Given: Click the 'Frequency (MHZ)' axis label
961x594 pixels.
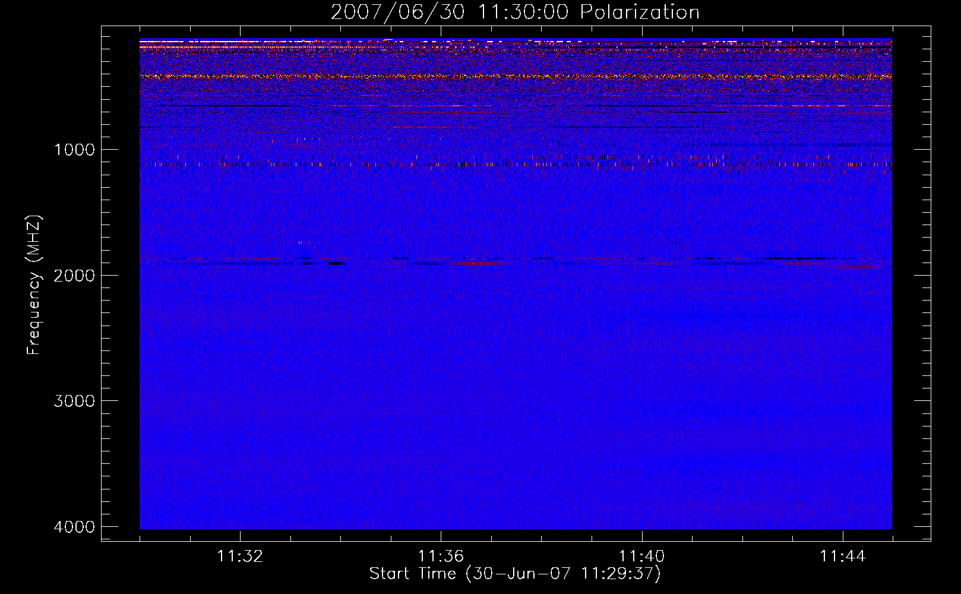Looking at the screenshot, I should [x=34, y=285].
